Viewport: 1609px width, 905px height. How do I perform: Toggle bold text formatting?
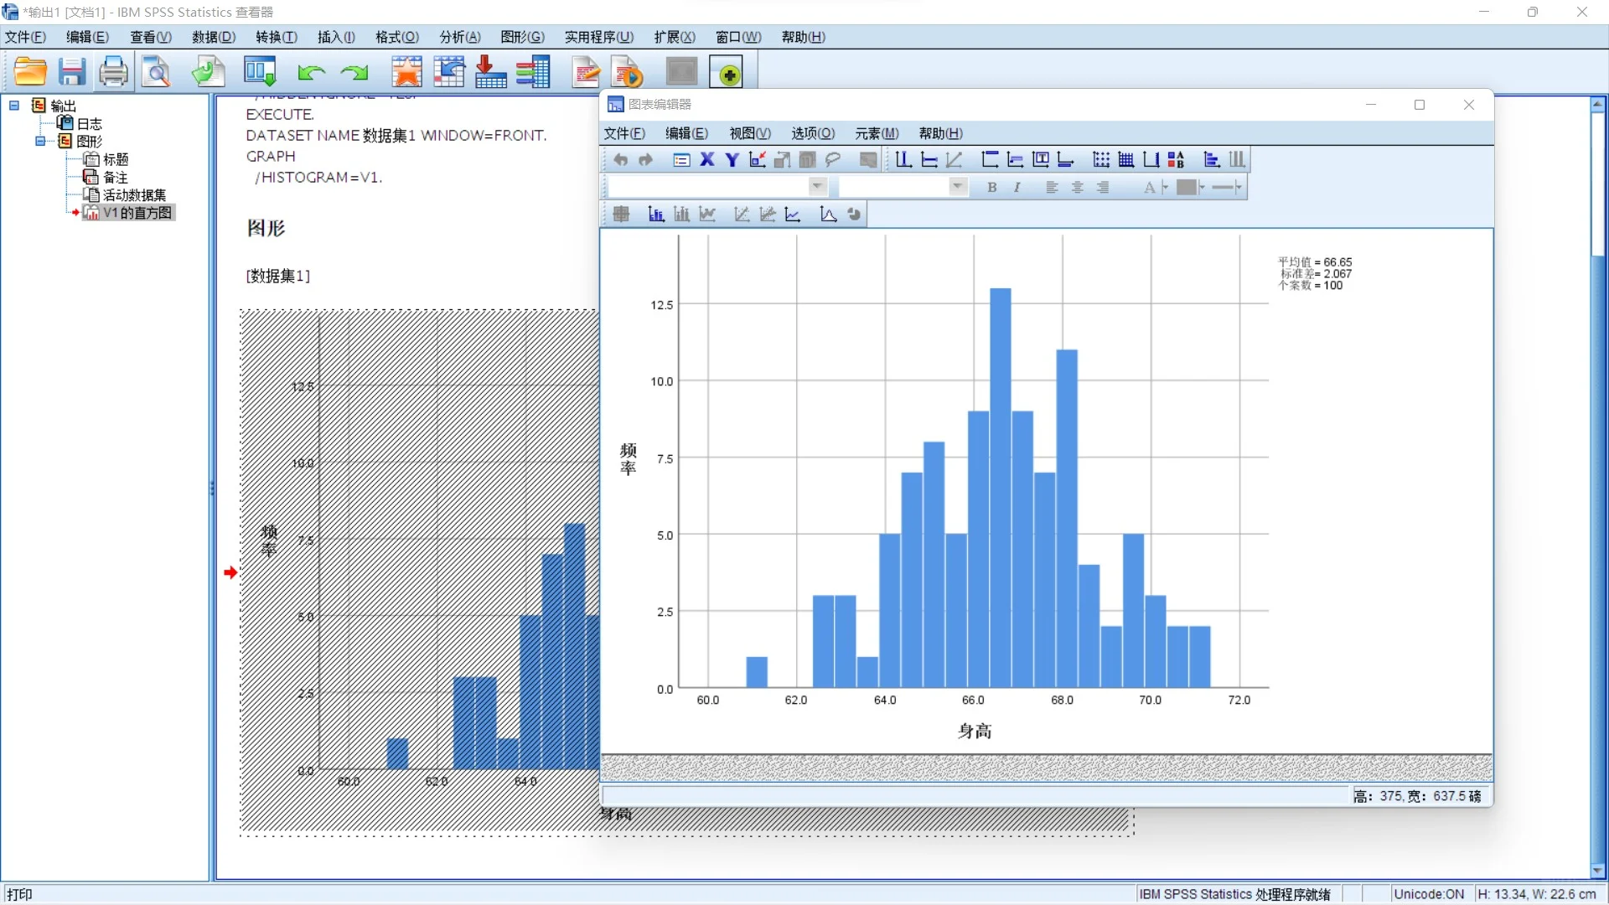992,188
